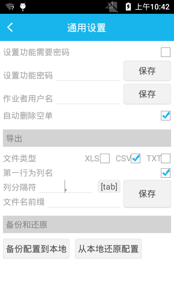Uncheck the 自动删除空单 checkbox
Screen dimensions: 174x290
pos(166,116)
